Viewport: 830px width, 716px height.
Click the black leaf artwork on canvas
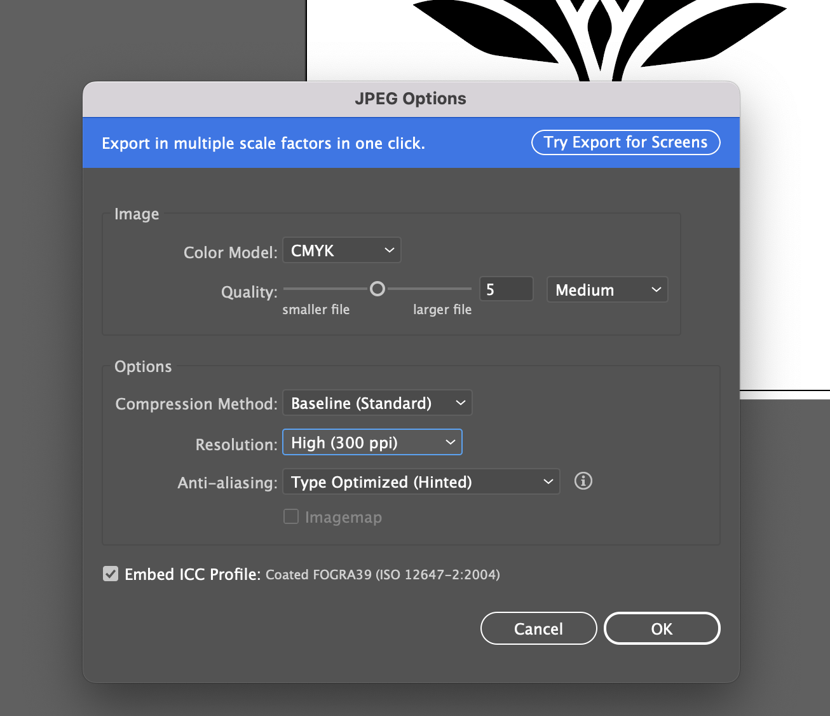[483, 32]
